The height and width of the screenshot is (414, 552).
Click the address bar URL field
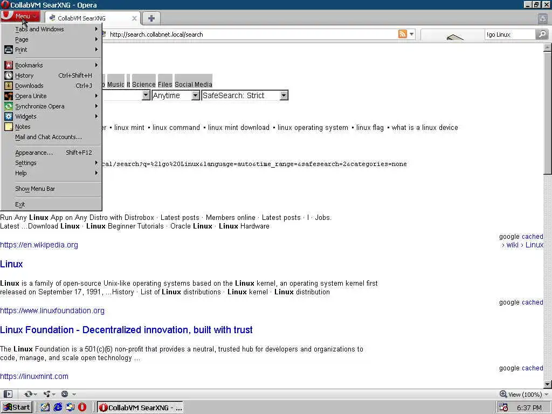[x=250, y=34]
